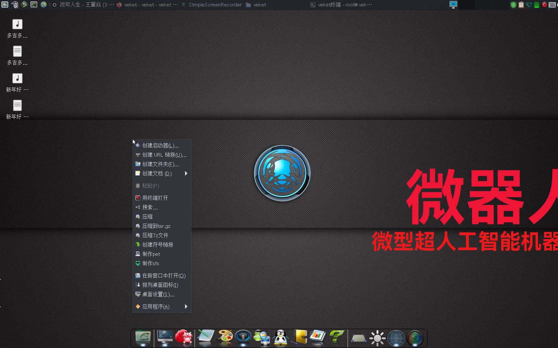Image resolution: width=558 pixels, height=348 pixels.
Task: Click the keyboard layout tray icon
Action: coord(552,5)
